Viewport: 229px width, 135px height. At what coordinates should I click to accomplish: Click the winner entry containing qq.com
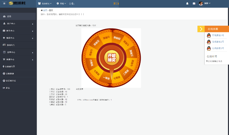94,100
